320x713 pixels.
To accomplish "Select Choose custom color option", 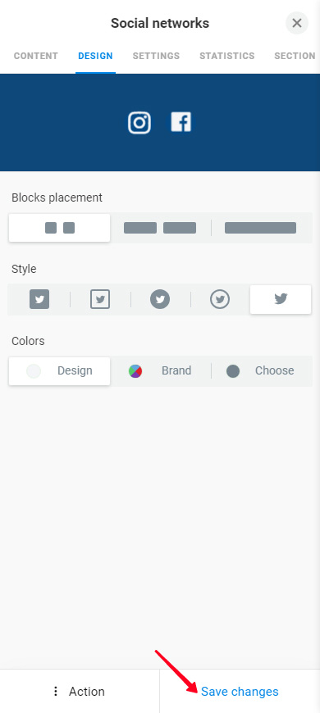I will click(261, 371).
